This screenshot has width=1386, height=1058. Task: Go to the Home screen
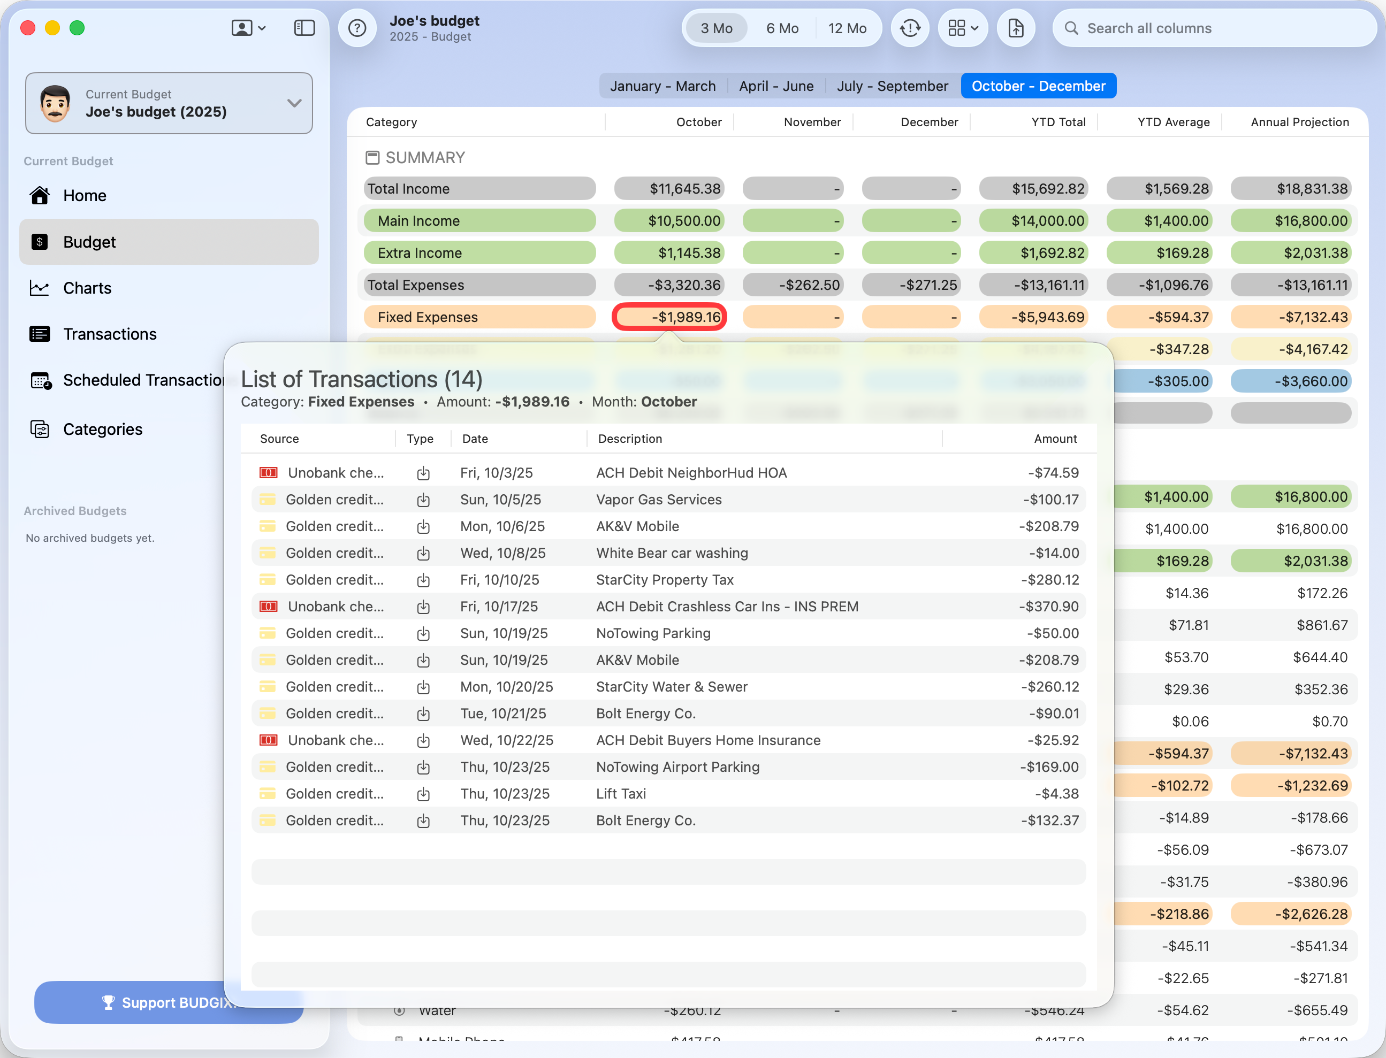pyautogui.click(x=84, y=195)
